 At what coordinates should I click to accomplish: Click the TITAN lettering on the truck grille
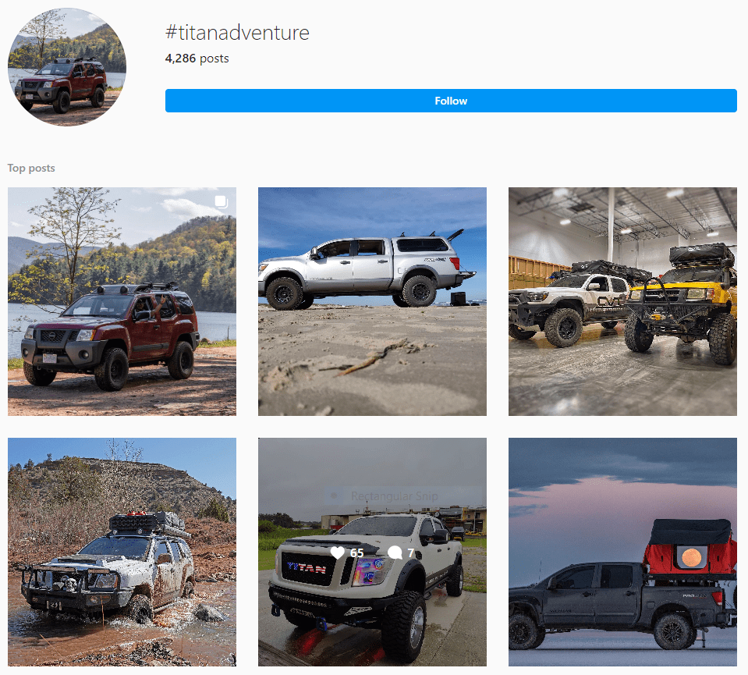point(307,567)
